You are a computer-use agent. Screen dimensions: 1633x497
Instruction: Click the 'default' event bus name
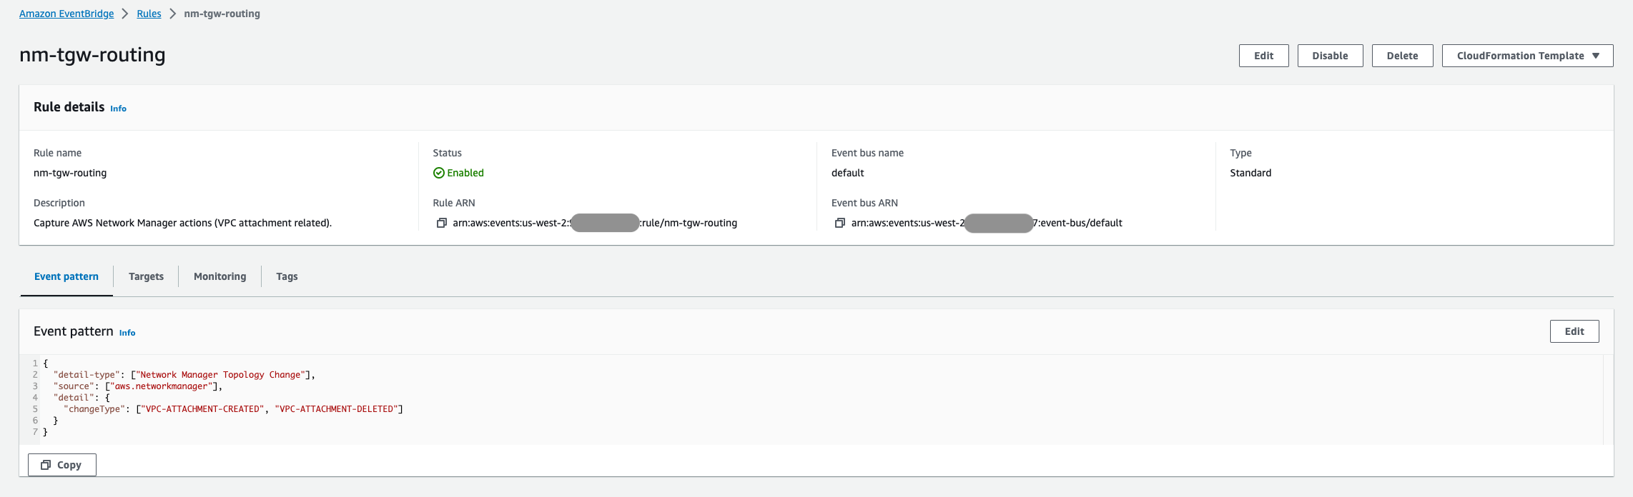click(x=847, y=173)
